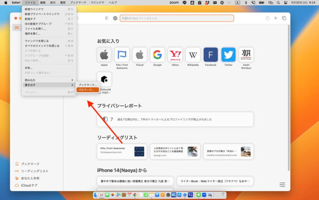Open the iCloud favorite icon
Screen dimensions: 319x200
tap(140, 55)
